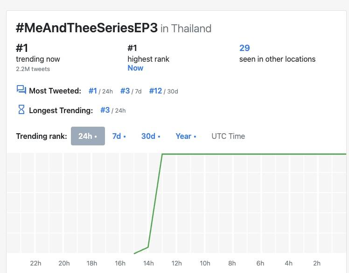
Task: Open the Year trending rank view
Action: coord(186,136)
